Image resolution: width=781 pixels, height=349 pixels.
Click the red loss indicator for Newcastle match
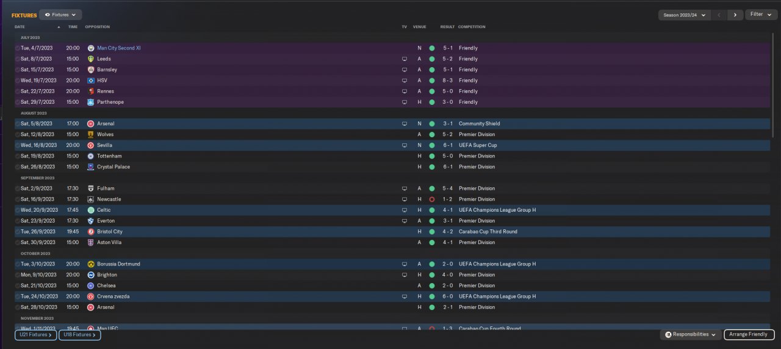(431, 200)
